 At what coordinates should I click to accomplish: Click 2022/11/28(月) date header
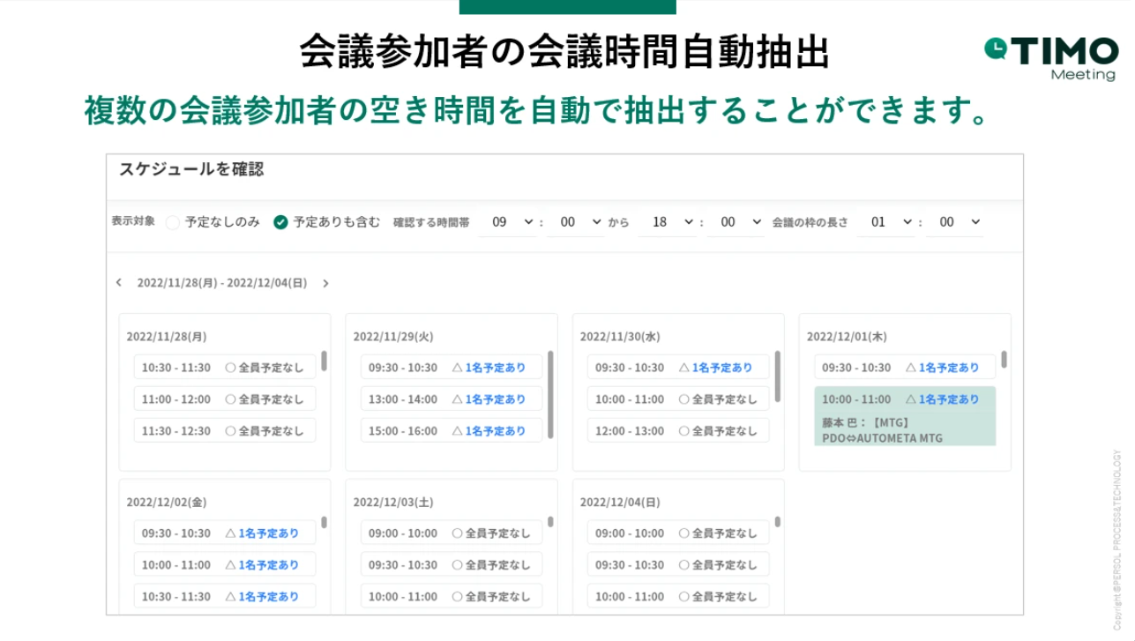coord(167,337)
